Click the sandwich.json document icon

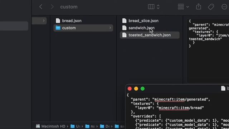click(x=124, y=28)
